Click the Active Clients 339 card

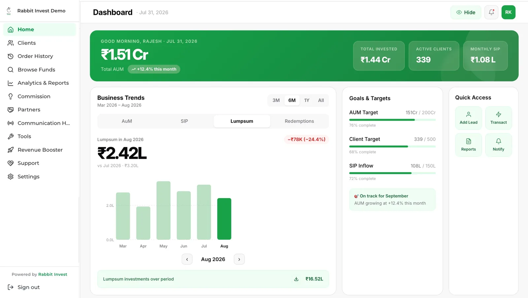[x=434, y=56]
